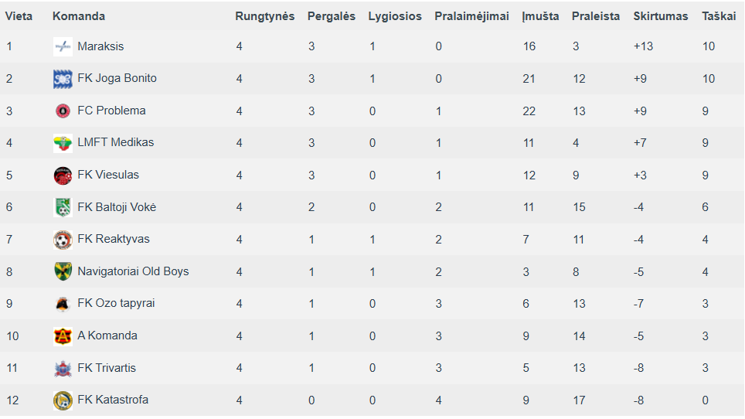
Task: Click the FK Katastrofa round badge
Action: [x=63, y=400]
